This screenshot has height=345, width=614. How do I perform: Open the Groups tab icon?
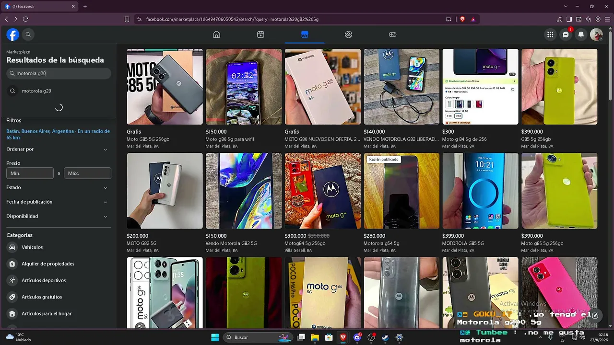349,34
